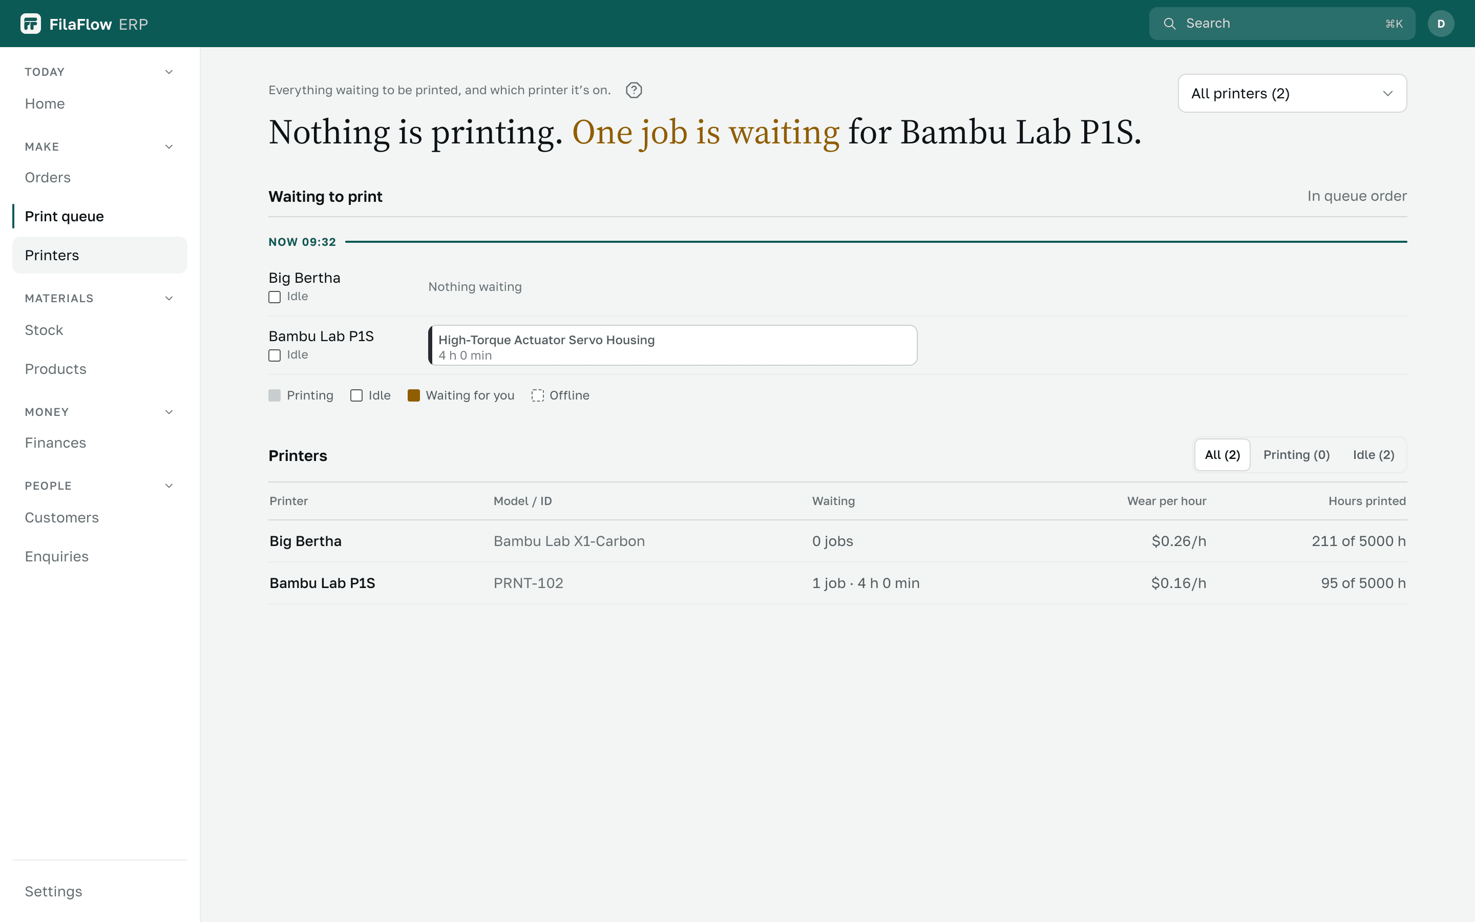Open the All printers (2) dropdown

tap(1292, 93)
